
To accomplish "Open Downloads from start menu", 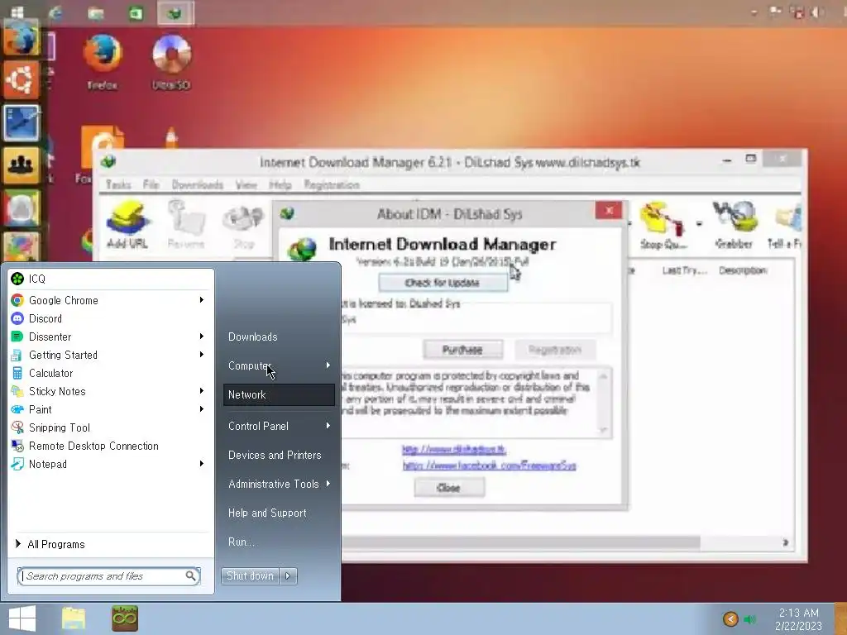I will (x=253, y=337).
